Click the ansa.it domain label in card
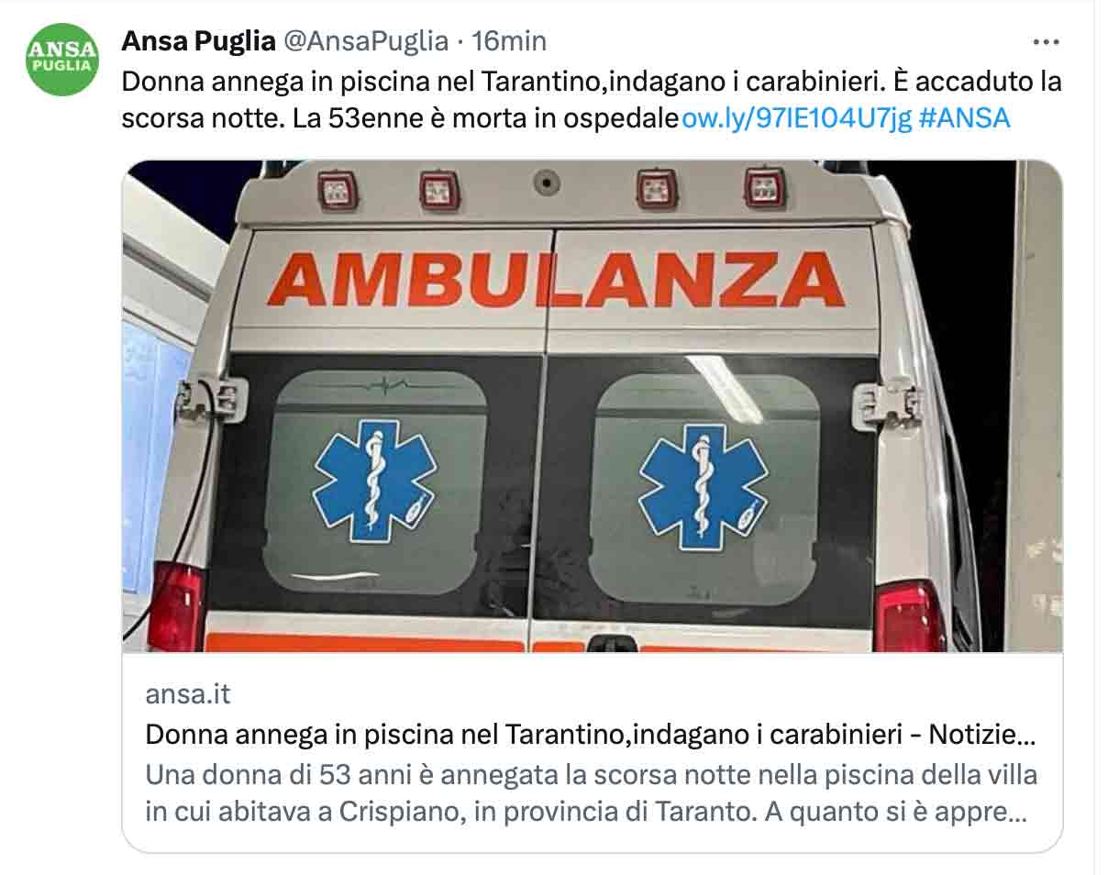 pos(188,694)
